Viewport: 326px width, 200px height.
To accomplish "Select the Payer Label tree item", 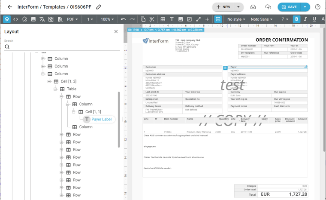I will [x=99, y=119].
